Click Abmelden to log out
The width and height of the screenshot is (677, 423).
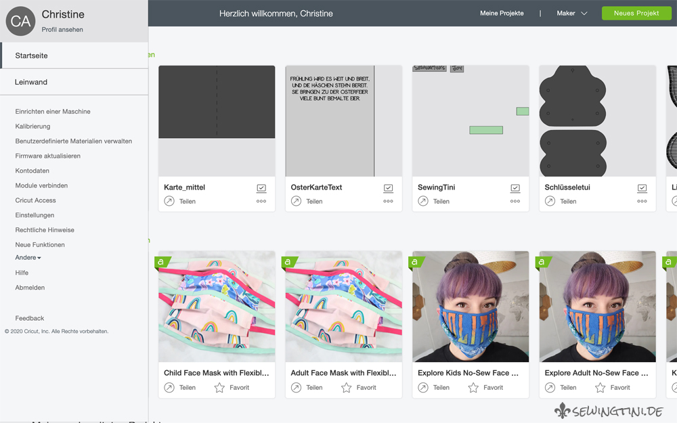pyautogui.click(x=30, y=288)
